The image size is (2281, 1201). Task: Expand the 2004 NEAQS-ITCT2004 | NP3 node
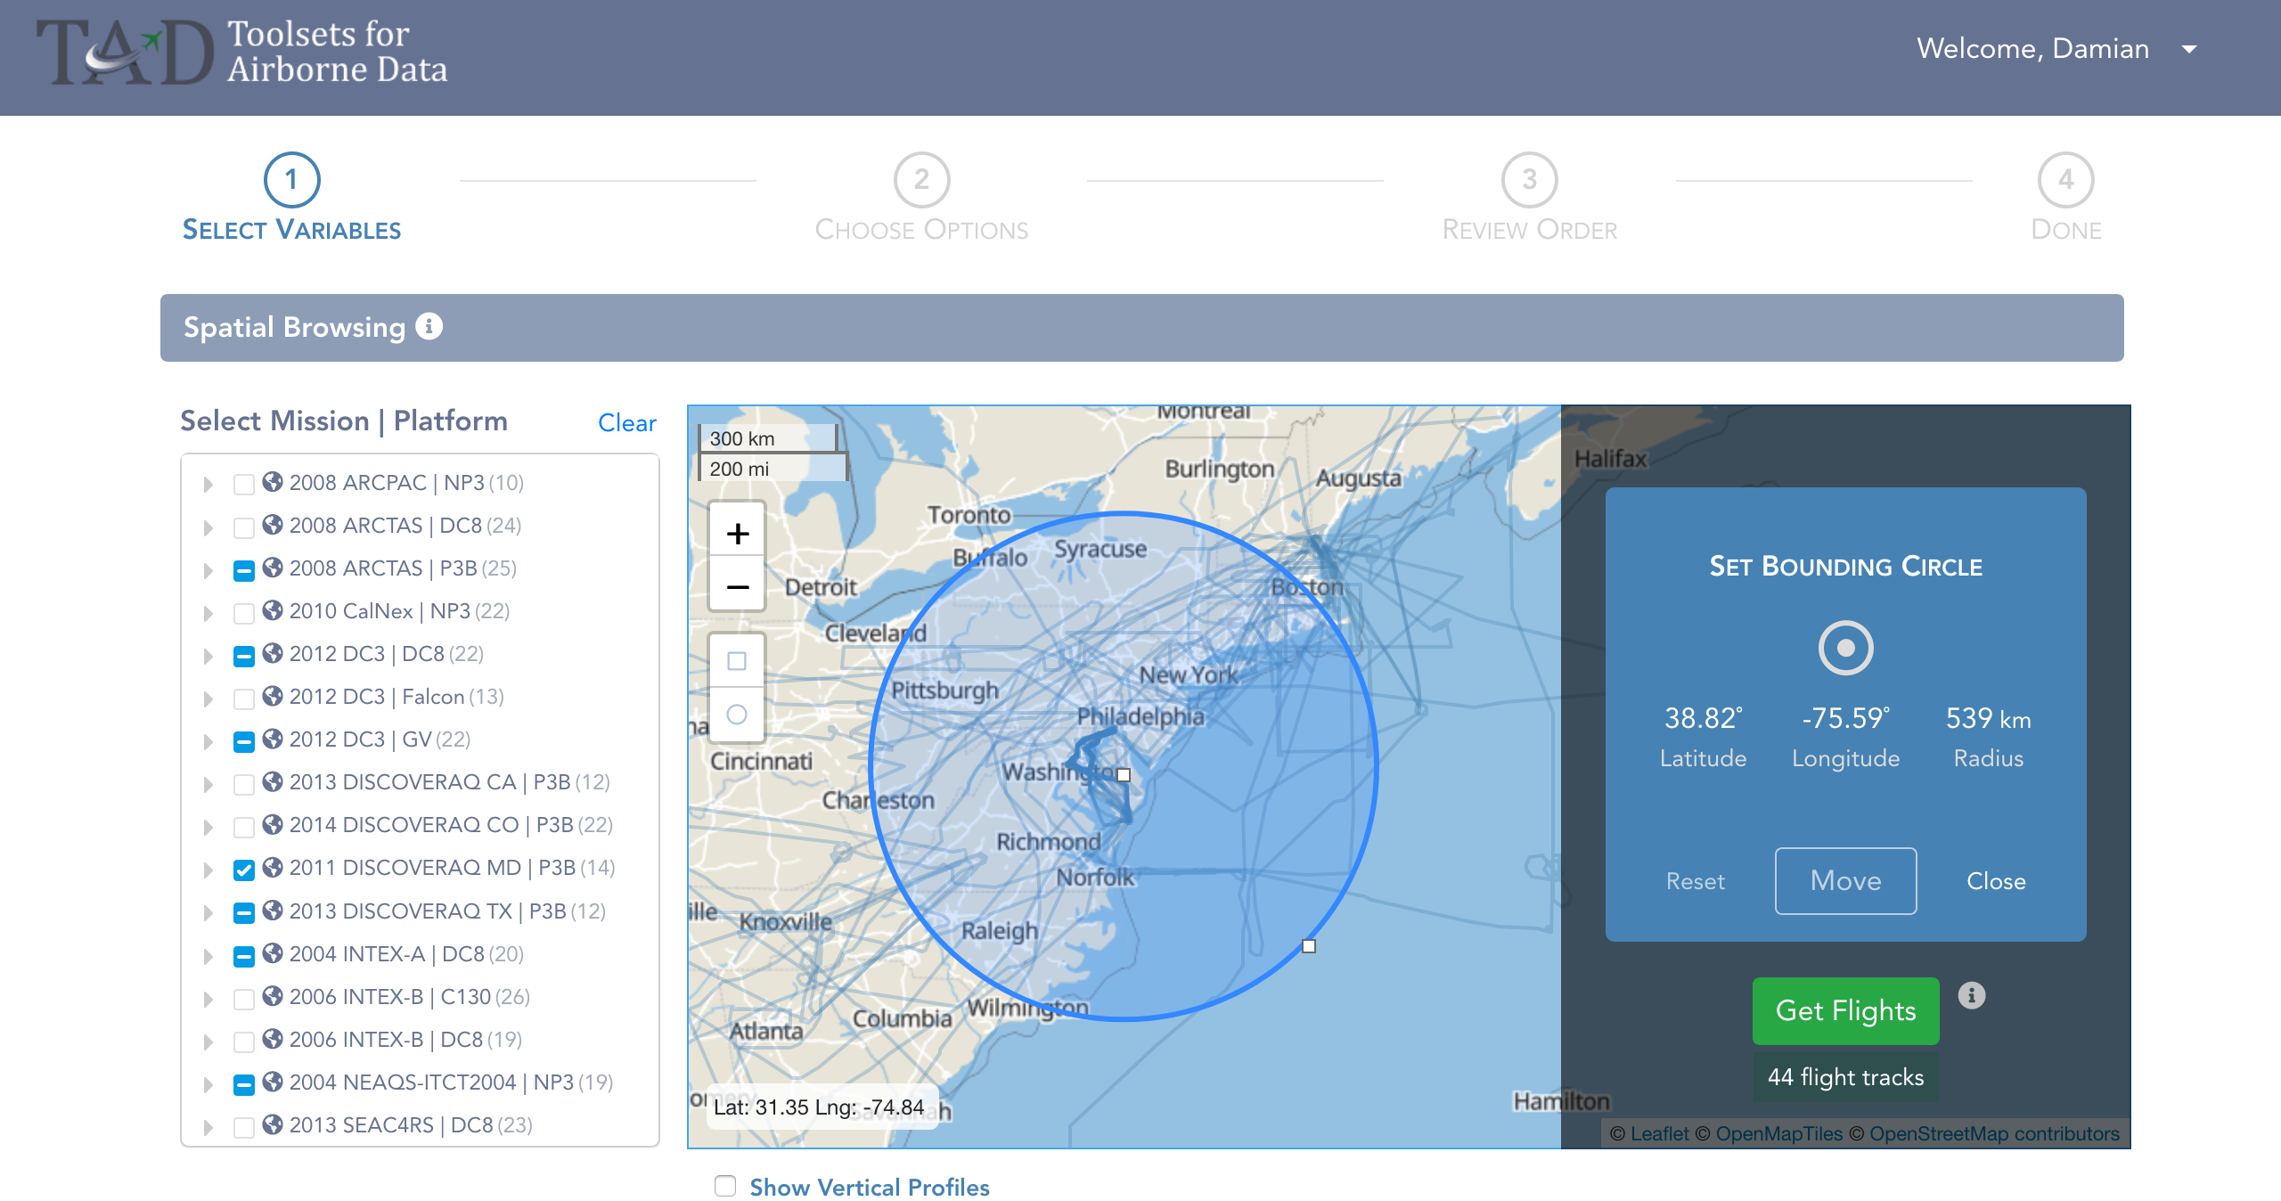pyautogui.click(x=208, y=1084)
